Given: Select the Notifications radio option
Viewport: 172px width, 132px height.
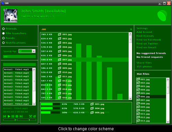Looking at the screenshot, I should [x=3, y=43].
